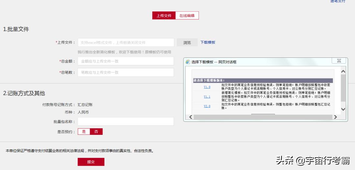Focus the 批量包名称 input field

coord(126,121)
